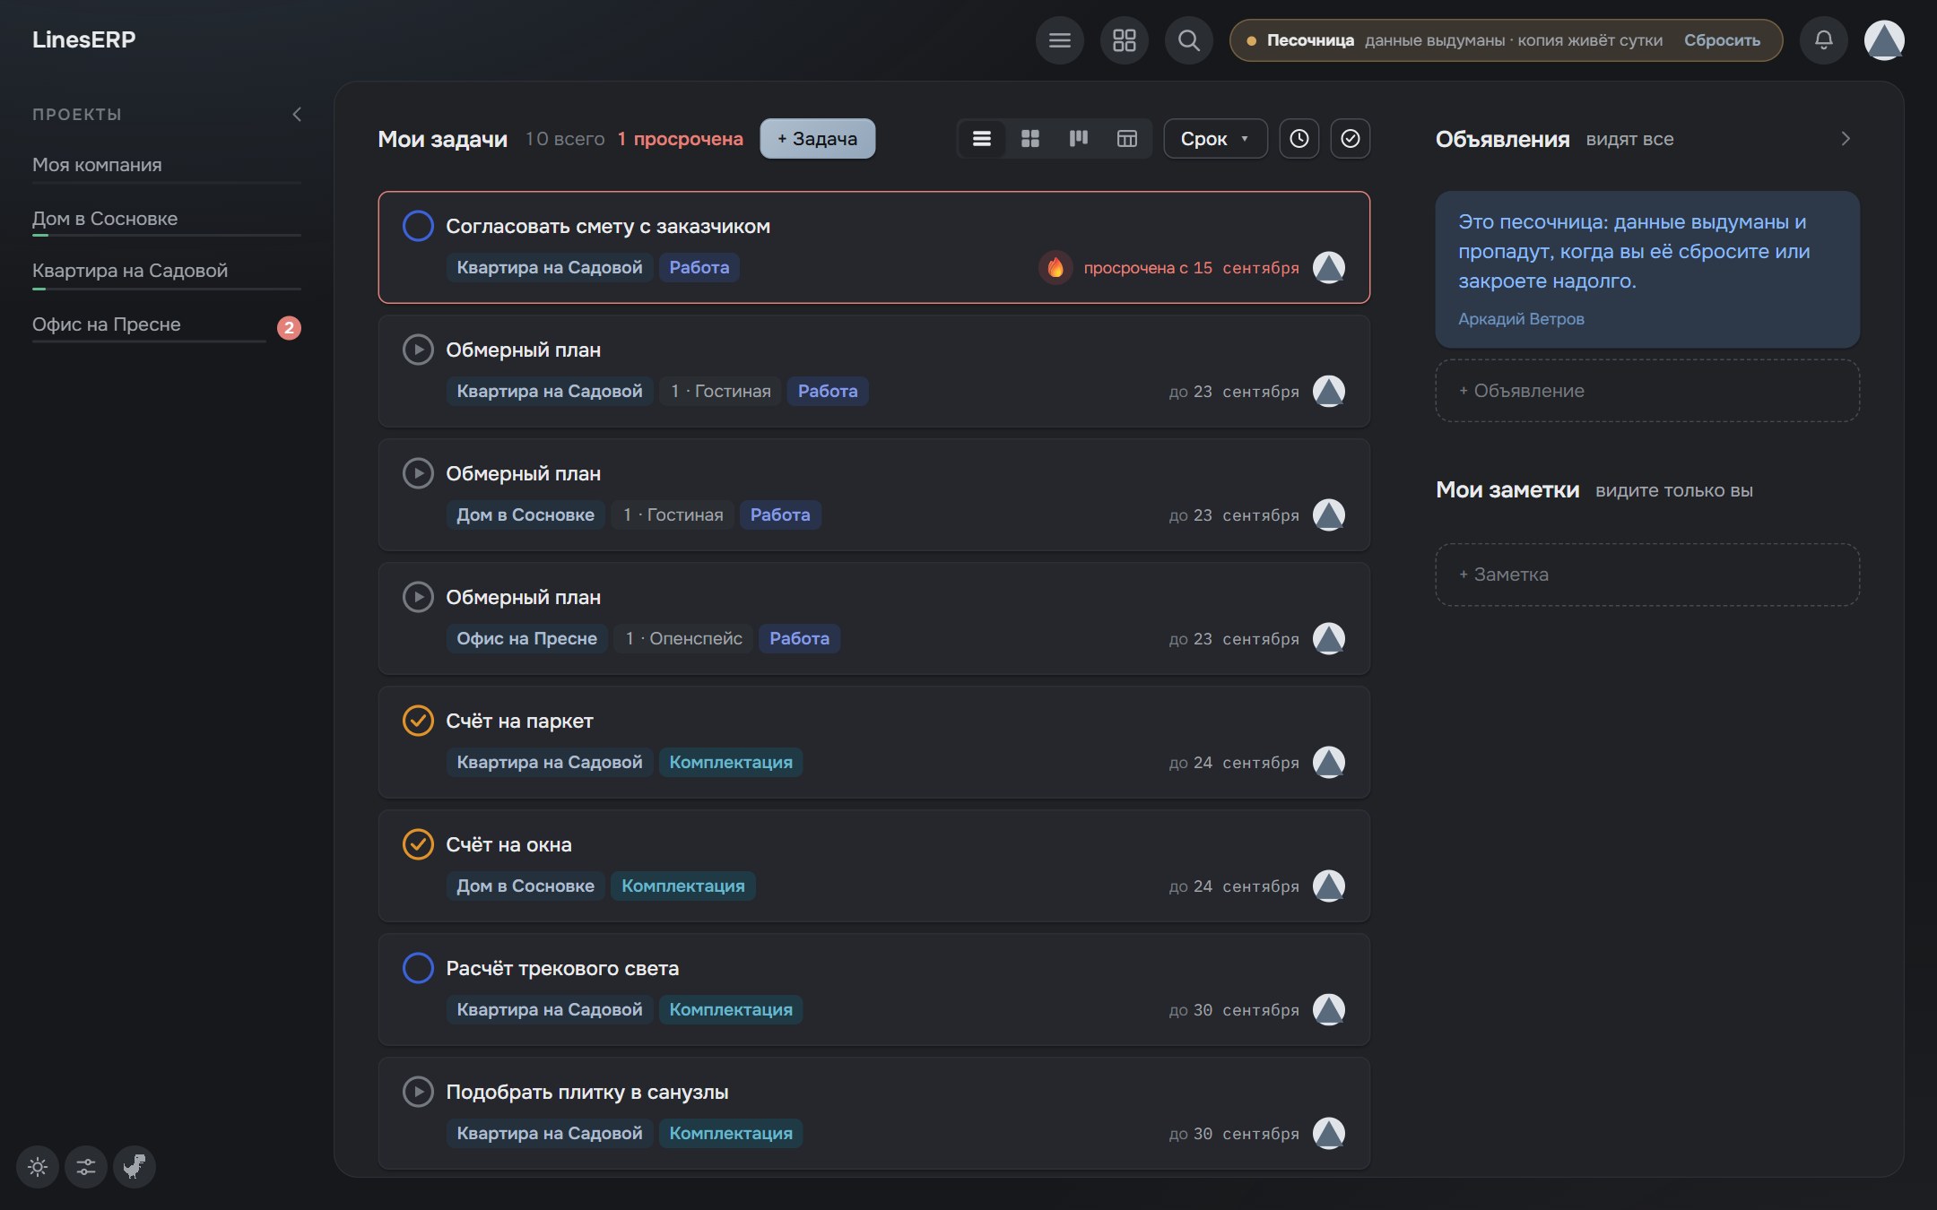Open notifications bell

(x=1823, y=40)
